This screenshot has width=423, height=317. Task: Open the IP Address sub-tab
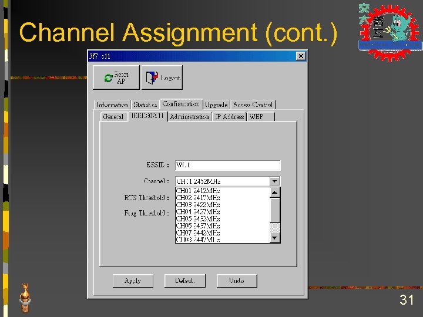pyautogui.click(x=229, y=117)
